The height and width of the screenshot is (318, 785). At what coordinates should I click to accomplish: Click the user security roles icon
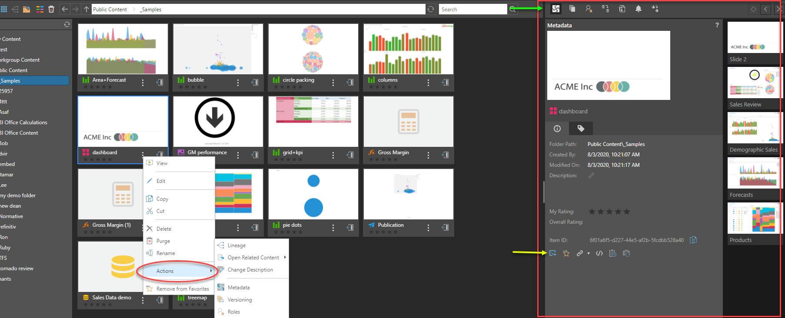589,9
